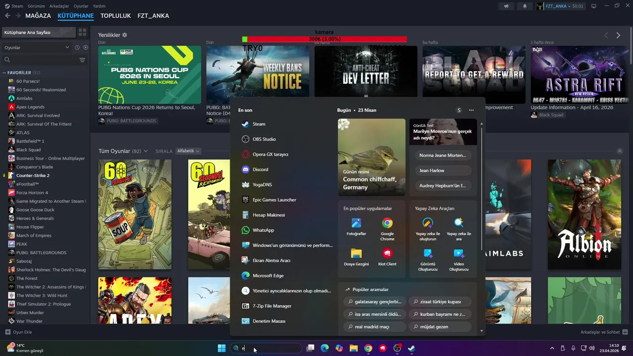The width and height of the screenshot is (633, 356).
Task: Open Steam notifications bell
Action: click(x=525, y=6)
